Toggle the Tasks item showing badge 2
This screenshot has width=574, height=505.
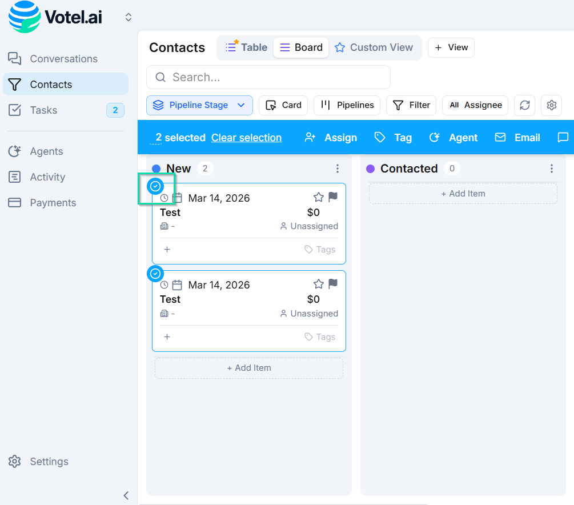tap(43, 110)
